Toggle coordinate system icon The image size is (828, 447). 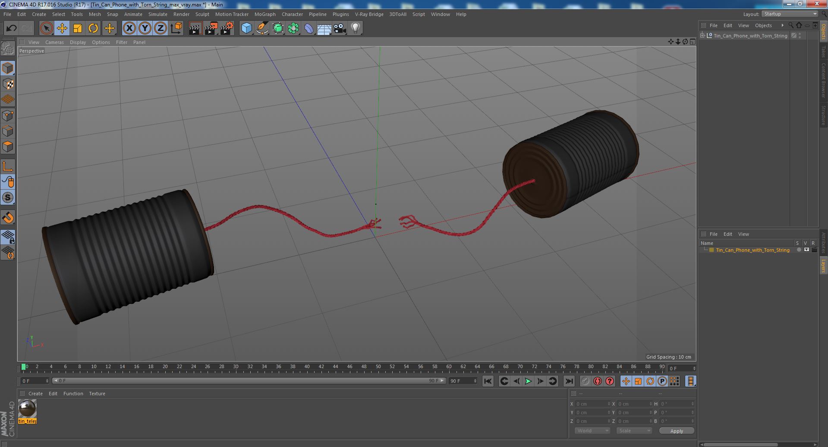176,28
